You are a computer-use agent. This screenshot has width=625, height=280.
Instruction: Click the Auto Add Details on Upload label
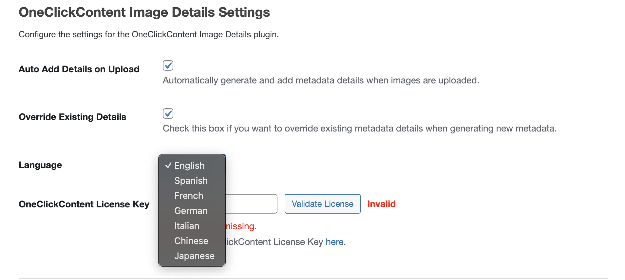[79, 69]
